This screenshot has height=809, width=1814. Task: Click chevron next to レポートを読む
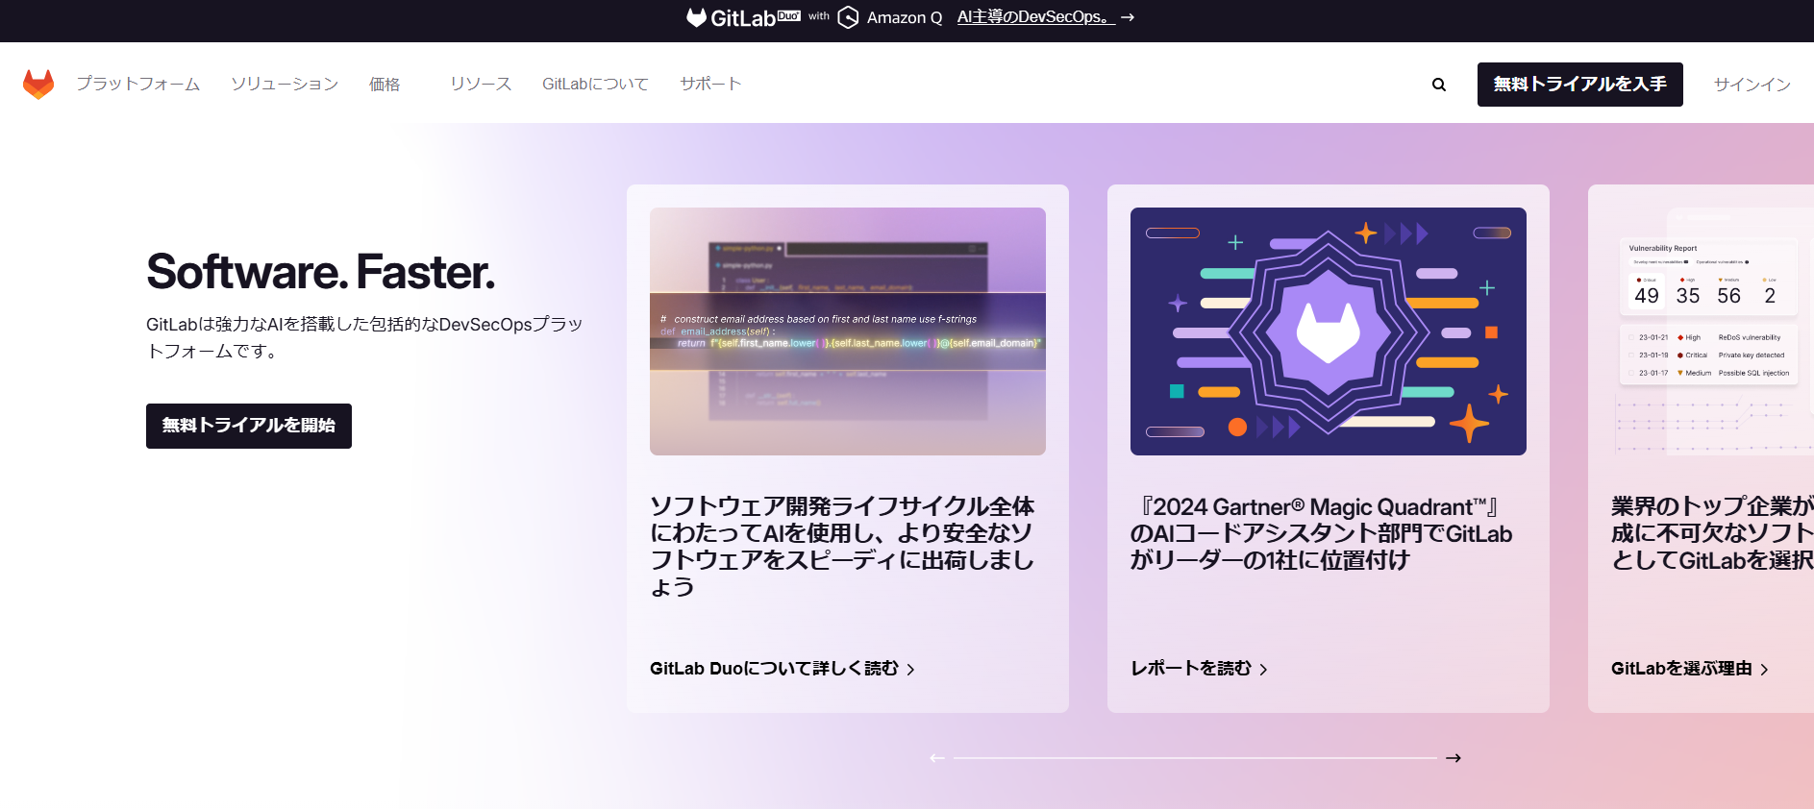tap(1263, 670)
